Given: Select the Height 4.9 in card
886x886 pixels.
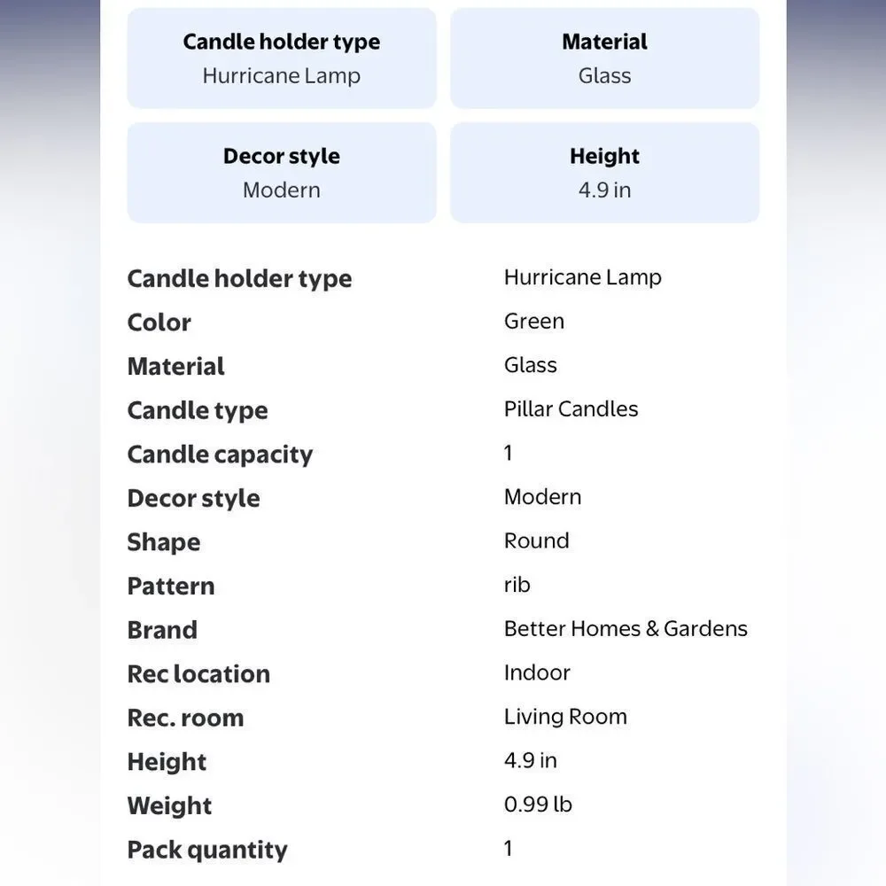Looking at the screenshot, I should pos(604,173).
